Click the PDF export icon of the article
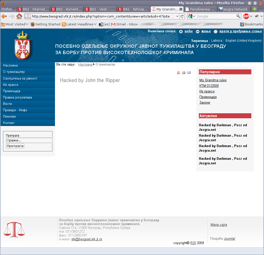Viewport: 264px width, 255px height. pos(178,73)
